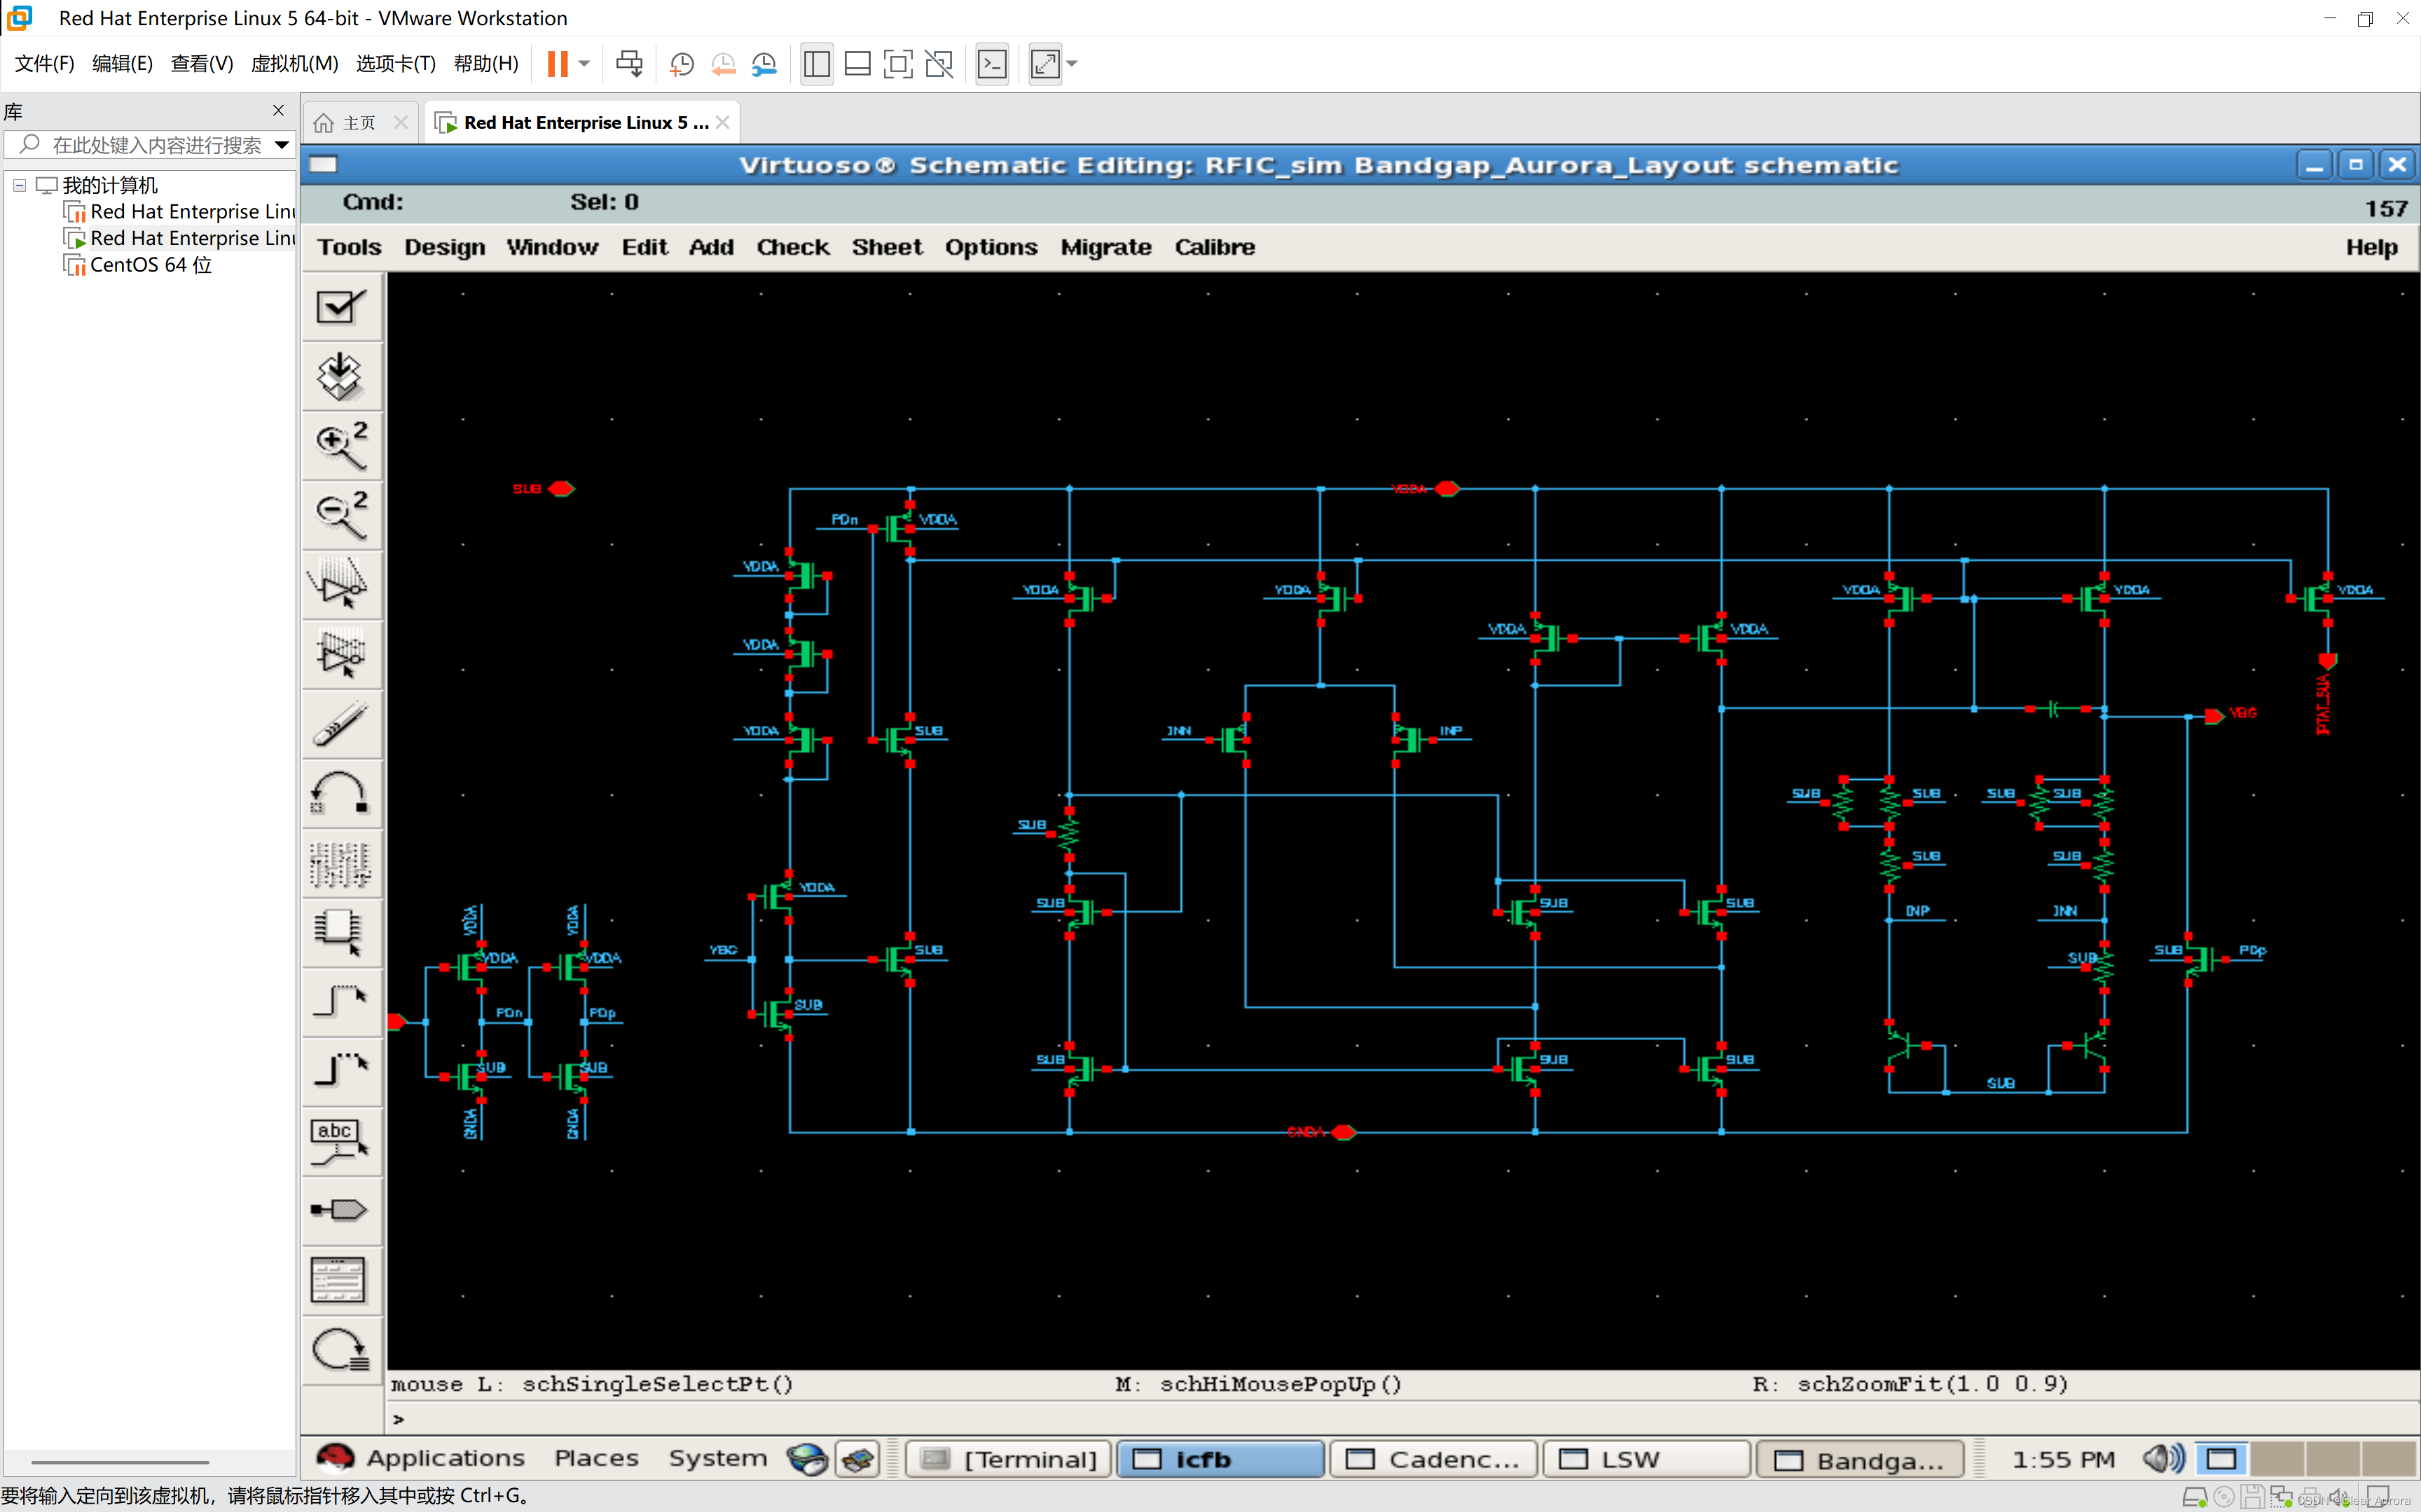Click the Repeat command icon
Viewport: 2421px width, 1512px height.
[x=340, y=1350]
